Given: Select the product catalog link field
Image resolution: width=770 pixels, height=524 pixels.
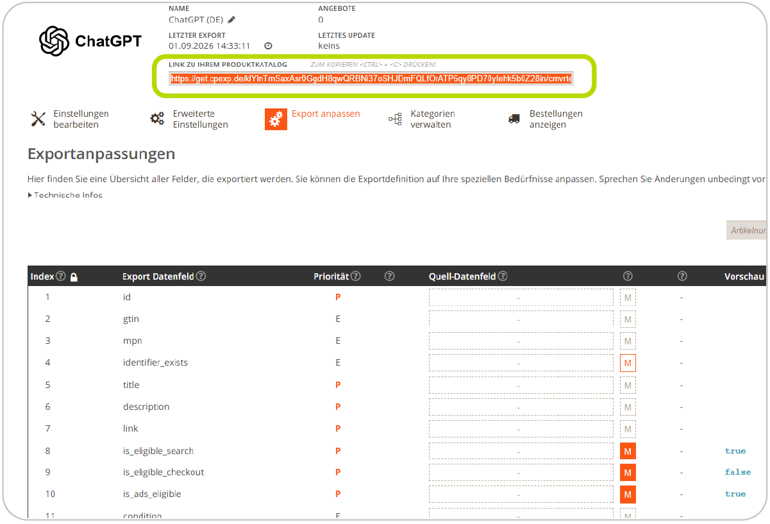Looking at the screenshot, I should click(372, 79).
